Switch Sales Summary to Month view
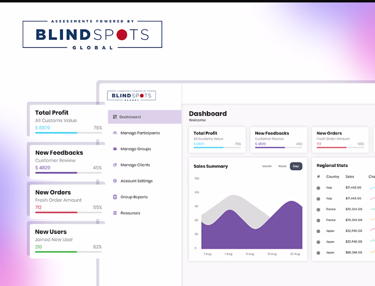The height and width of the screenshot is (286, 375). click(267, 166)
